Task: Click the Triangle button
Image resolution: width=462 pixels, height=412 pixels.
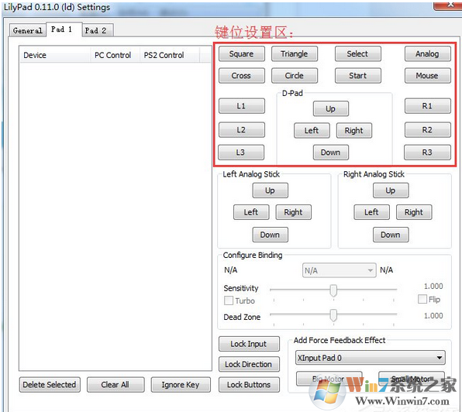Action: pos(295,54)
